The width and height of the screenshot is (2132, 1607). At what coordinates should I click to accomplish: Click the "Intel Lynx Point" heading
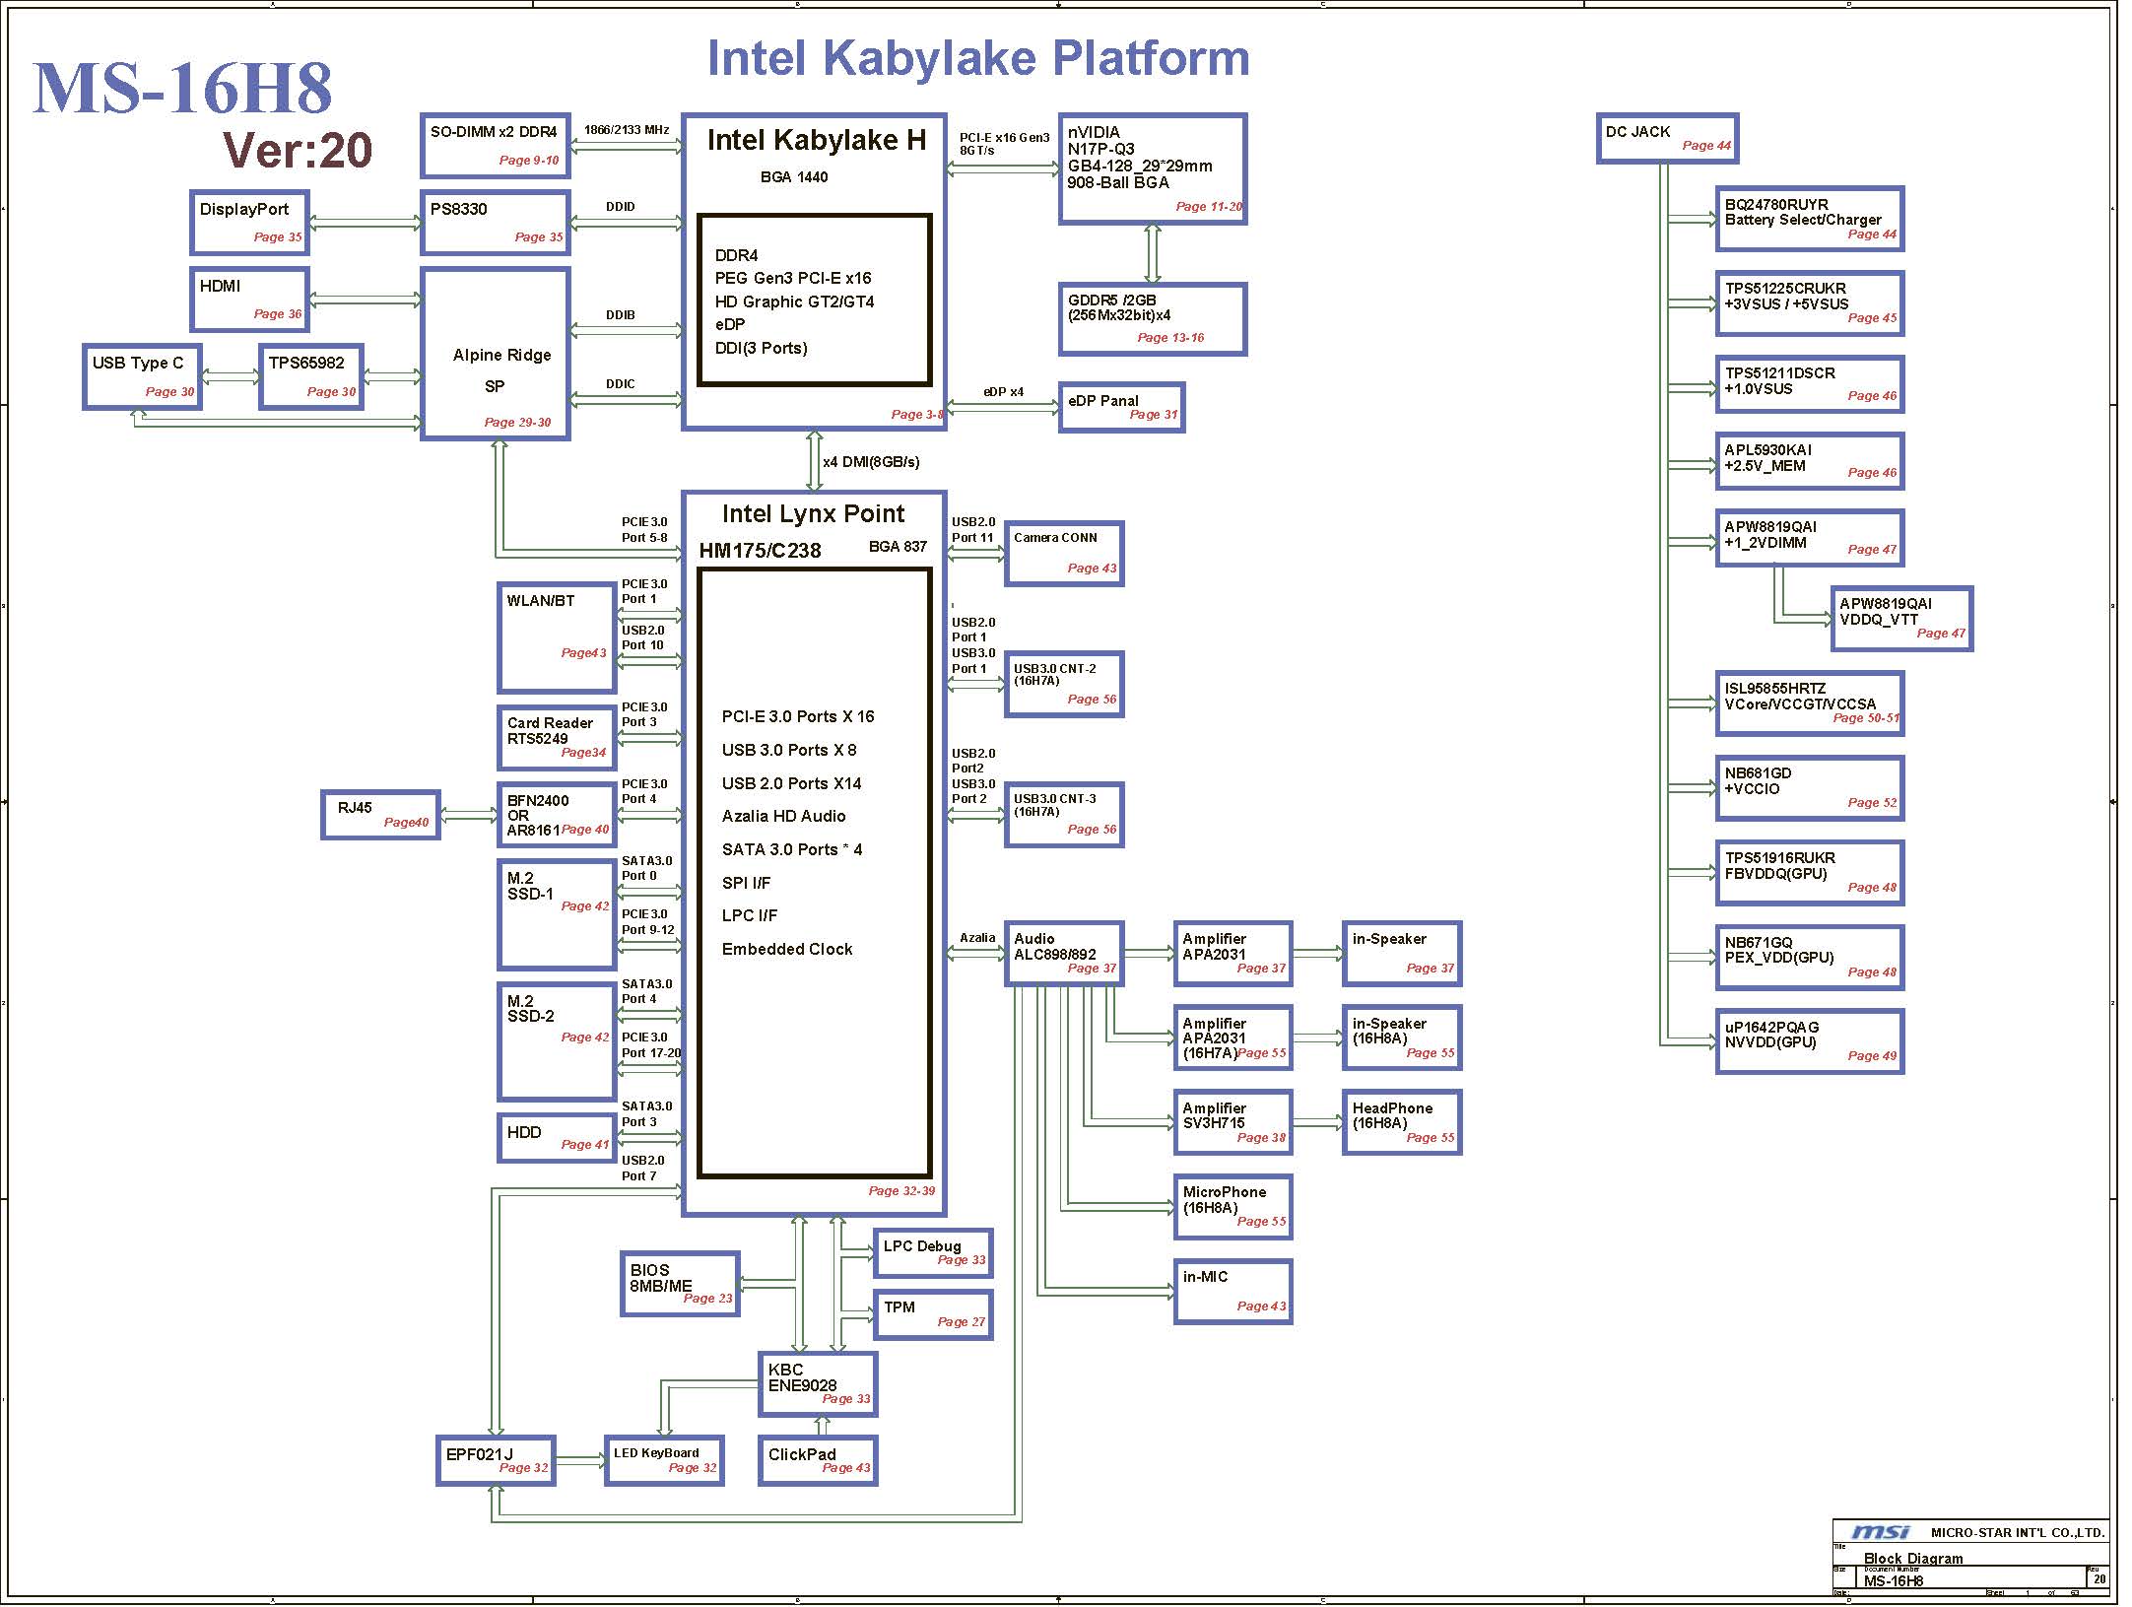[813, 513]
